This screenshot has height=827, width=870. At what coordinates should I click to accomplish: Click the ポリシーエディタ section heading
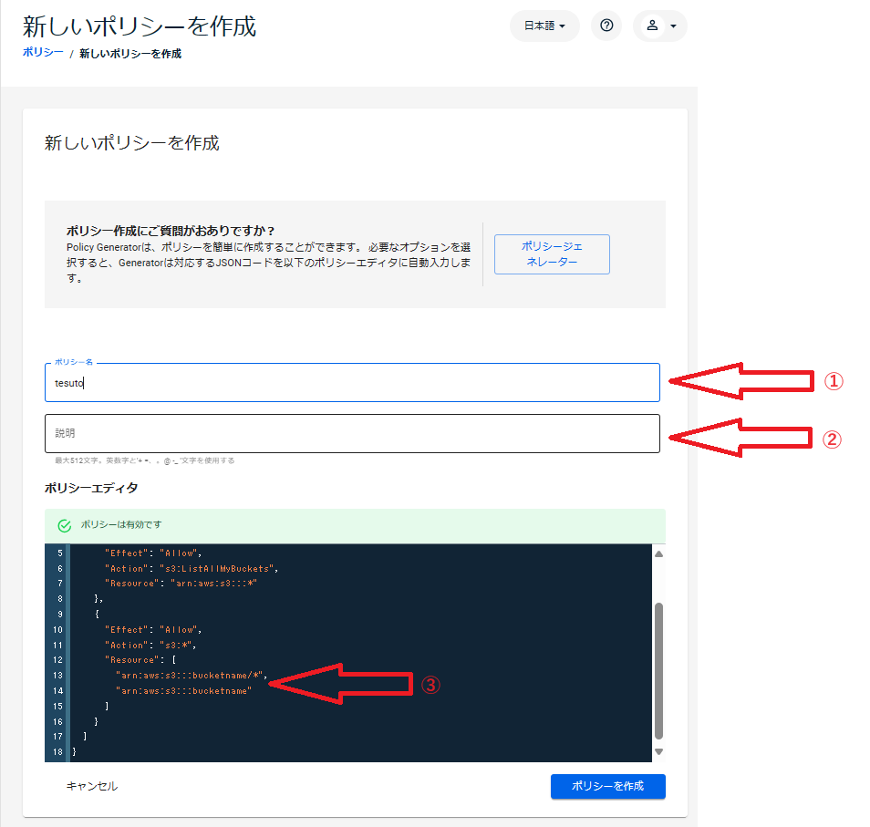coord(91,488)
